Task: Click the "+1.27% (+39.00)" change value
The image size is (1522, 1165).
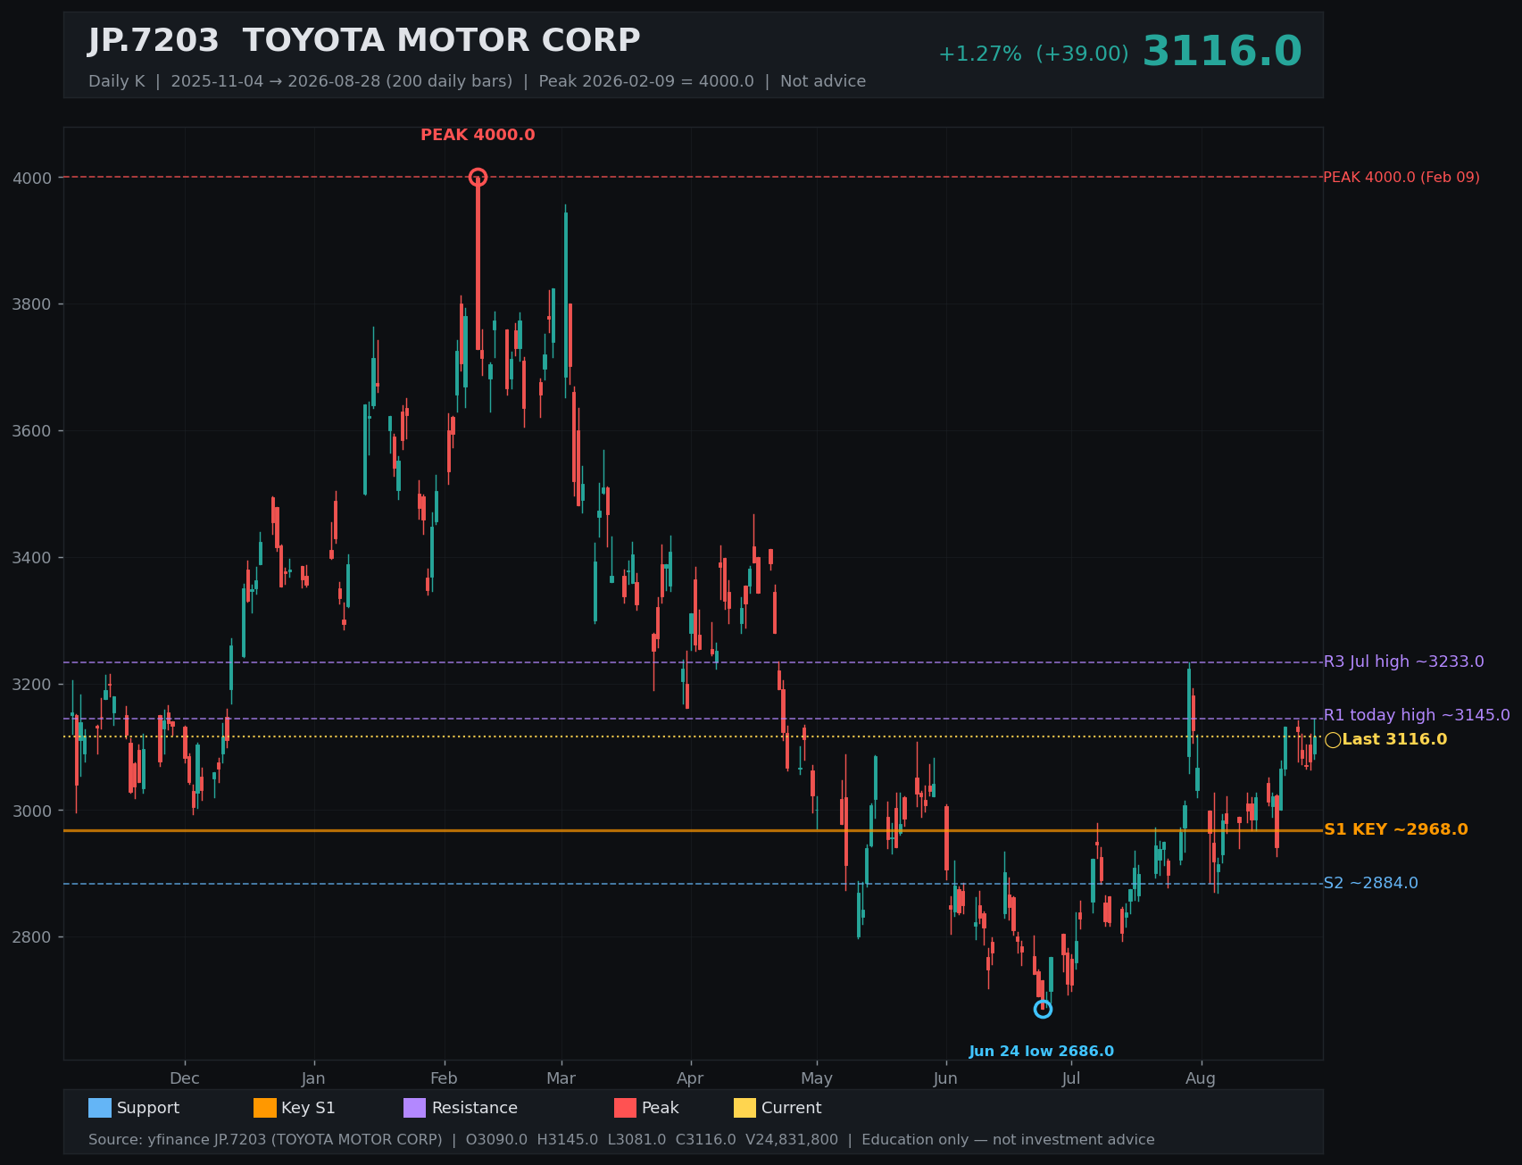Action: (x=1033, y=54)
